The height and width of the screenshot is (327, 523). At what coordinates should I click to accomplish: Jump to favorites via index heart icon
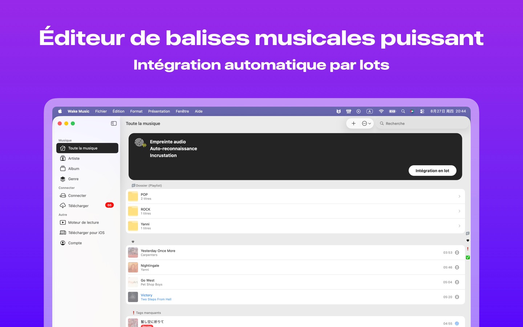click(x=468, y=241)
